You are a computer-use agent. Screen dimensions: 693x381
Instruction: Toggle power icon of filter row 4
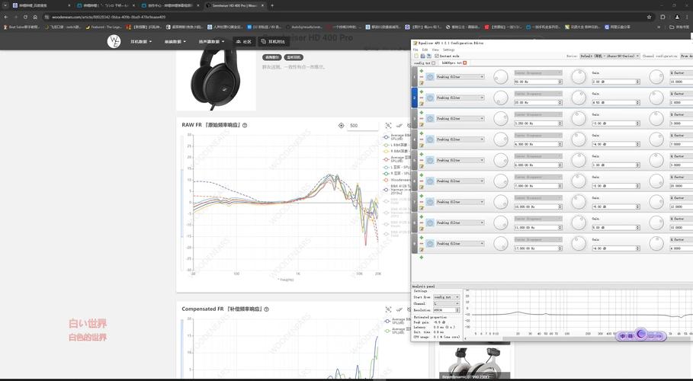pos(430,139)
